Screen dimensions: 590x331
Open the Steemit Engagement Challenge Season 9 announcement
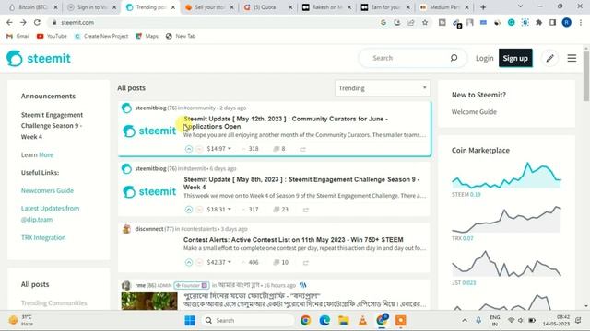[x=52, y=126]
